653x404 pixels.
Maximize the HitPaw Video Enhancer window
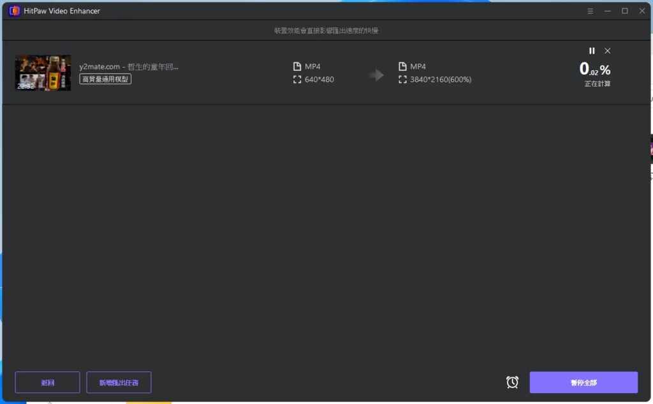(625, 11)
